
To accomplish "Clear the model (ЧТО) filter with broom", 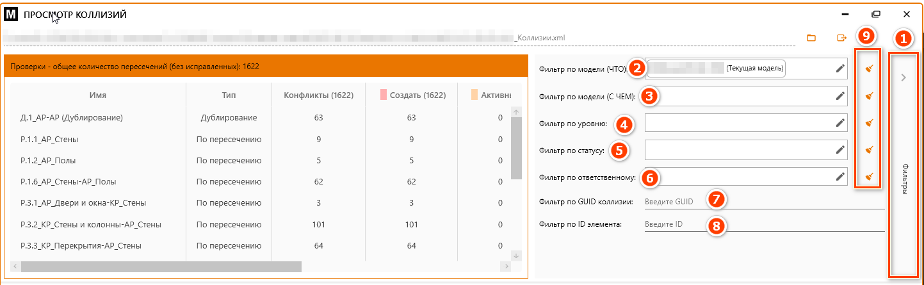I will 869,68.
